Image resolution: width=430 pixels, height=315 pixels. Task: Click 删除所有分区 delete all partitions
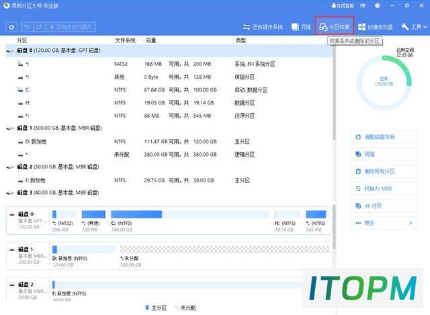click(x=384, y=172)
